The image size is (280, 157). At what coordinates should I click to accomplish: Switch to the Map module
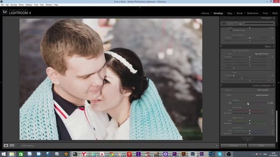tap(230, 13)
